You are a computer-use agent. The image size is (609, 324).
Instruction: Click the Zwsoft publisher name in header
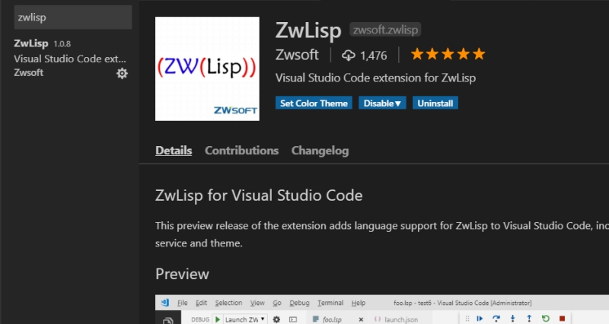[x=297, y=55]
